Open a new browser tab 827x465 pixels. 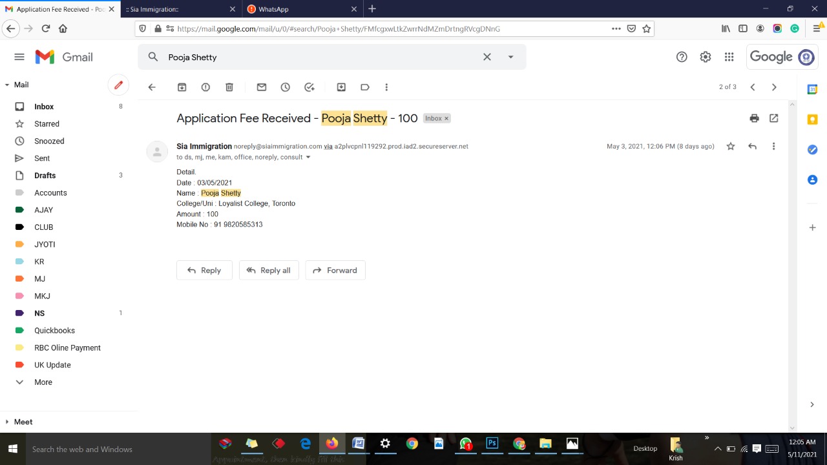pos(372,9)
